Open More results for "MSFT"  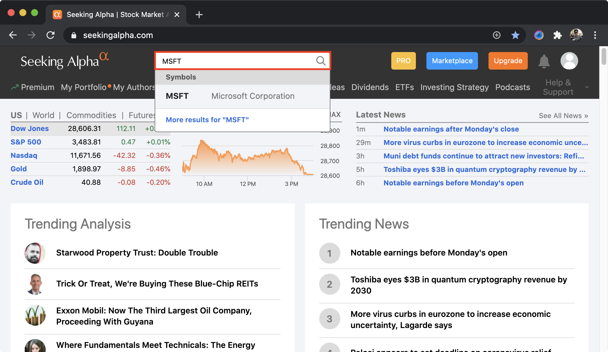(207, 120)
